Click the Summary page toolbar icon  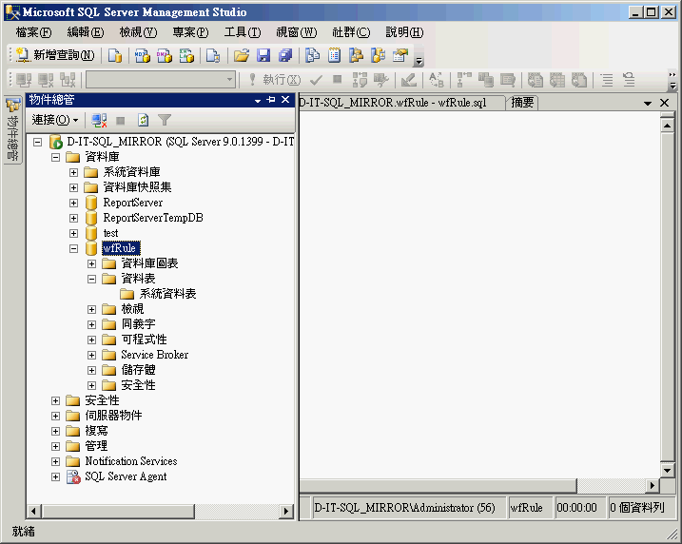tap(334, 55)
